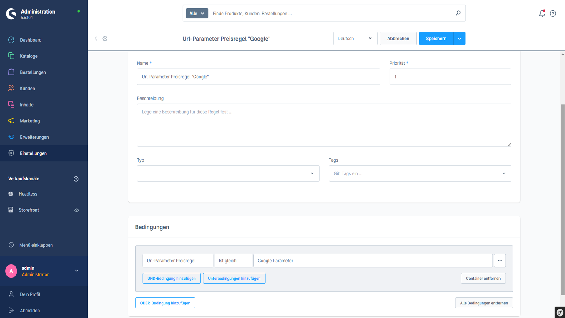This screenshot has height=318, width=565.
Task: Click the Abbrechen button
Action: [398, 39]
